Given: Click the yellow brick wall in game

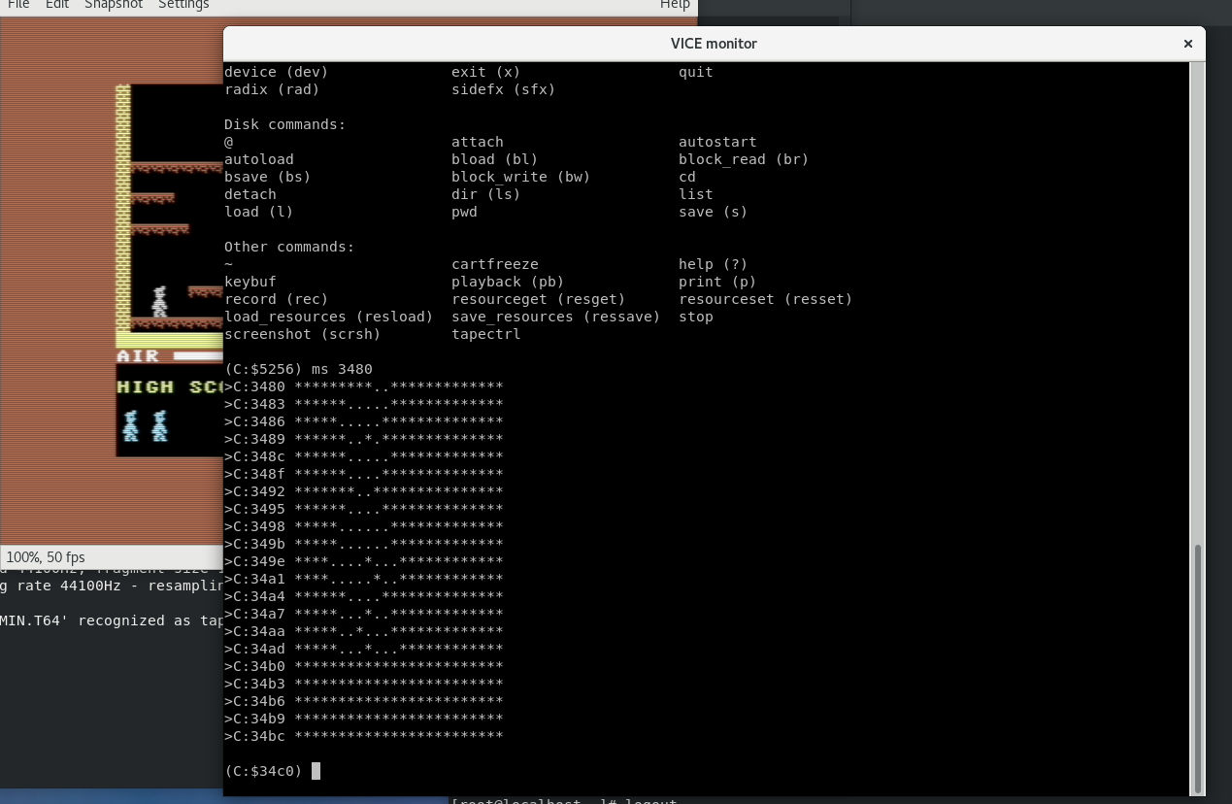Looking at the screenshot, I should point(123,214).
